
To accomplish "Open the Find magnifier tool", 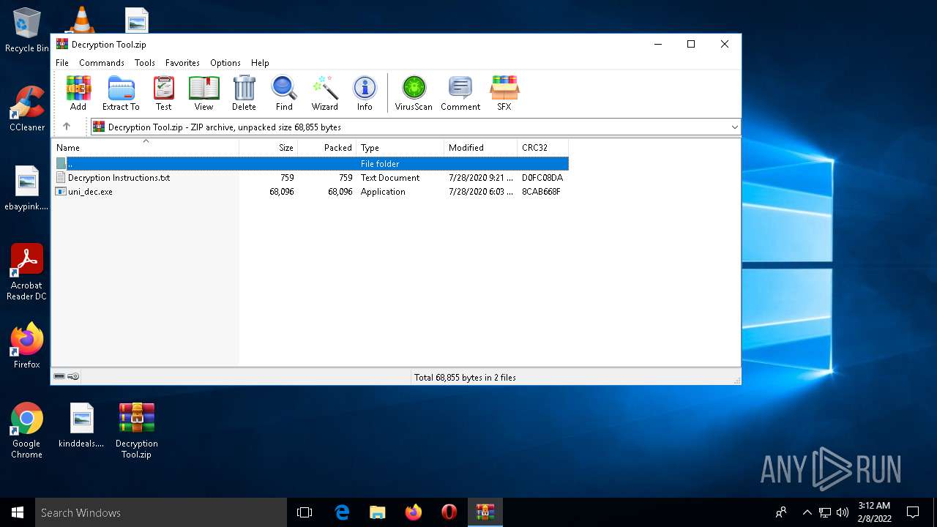I will click(284, 93).
